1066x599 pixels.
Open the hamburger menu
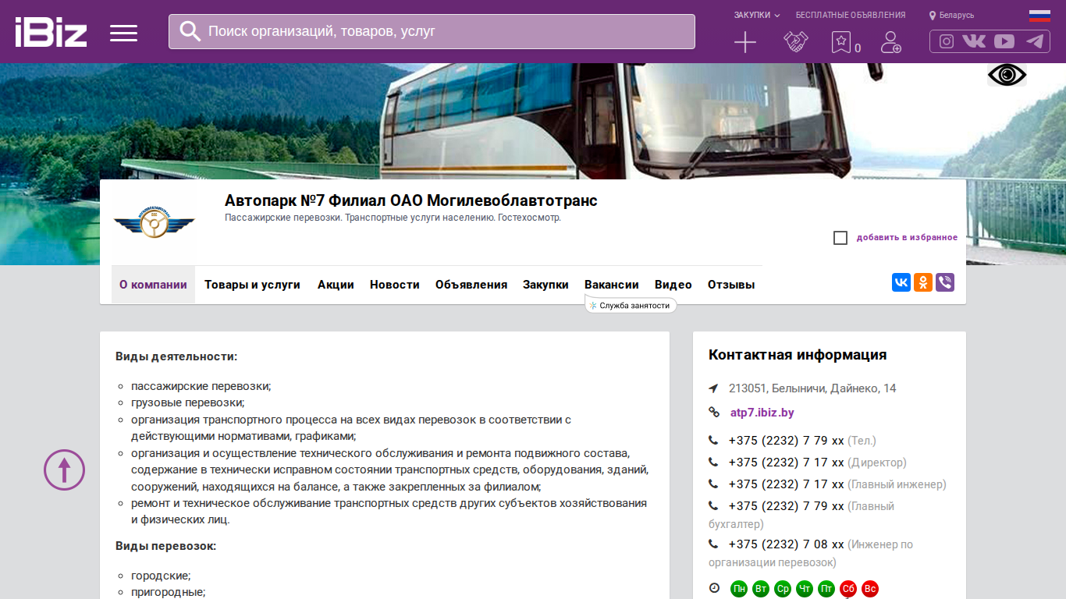click(123, 33)
